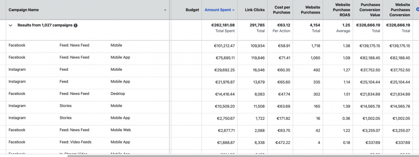
Task: Click the Website Purchase ROAS column header
Action: pyautogui.click(x=341, y=10)
